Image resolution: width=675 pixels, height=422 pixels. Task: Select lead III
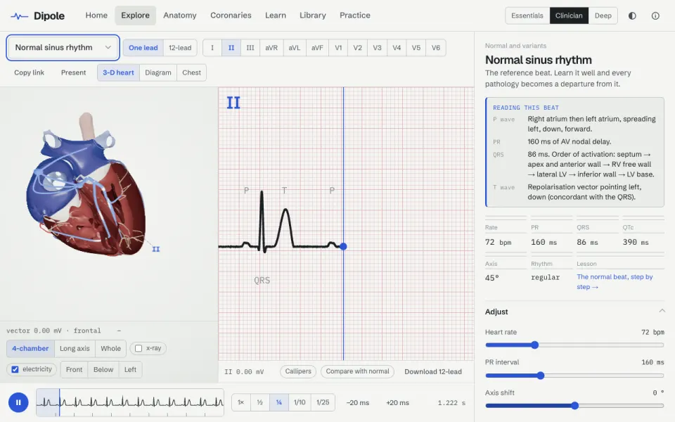(x=250, y=48)
